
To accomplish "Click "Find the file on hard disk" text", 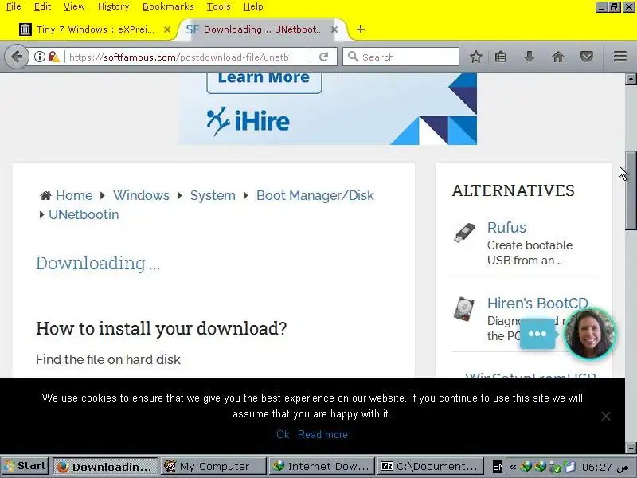I will tap(108, 359).
